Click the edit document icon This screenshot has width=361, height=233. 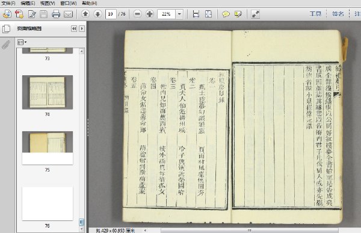pos(32,14)
